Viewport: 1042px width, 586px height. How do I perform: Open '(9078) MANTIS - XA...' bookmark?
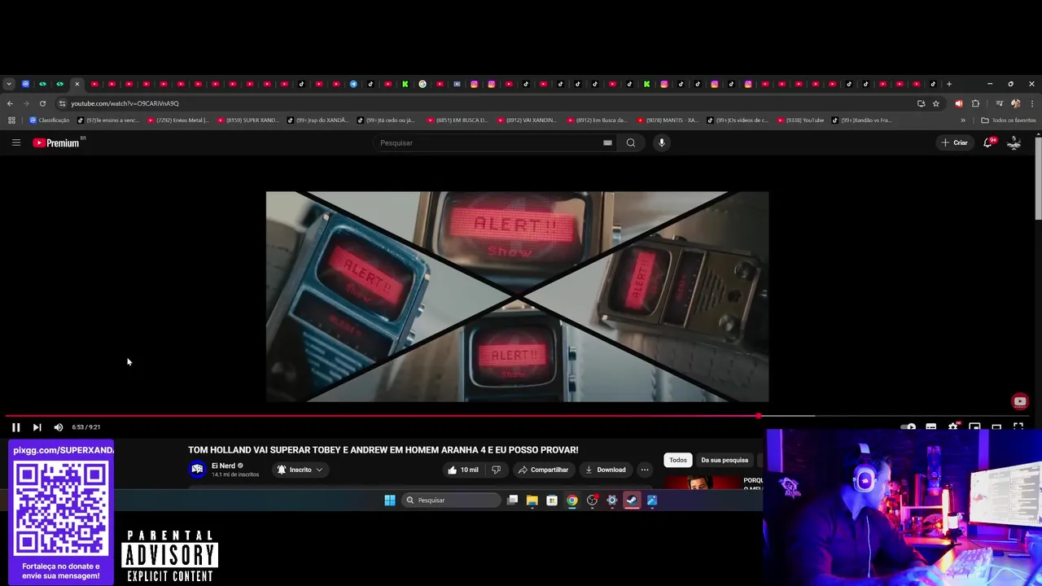point(667,120)
